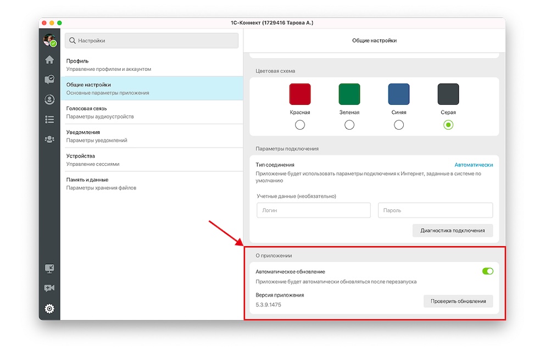This screenshot has height=351, width=545.
Task: Click the user avatar in the sidebar
Action: 49,40
